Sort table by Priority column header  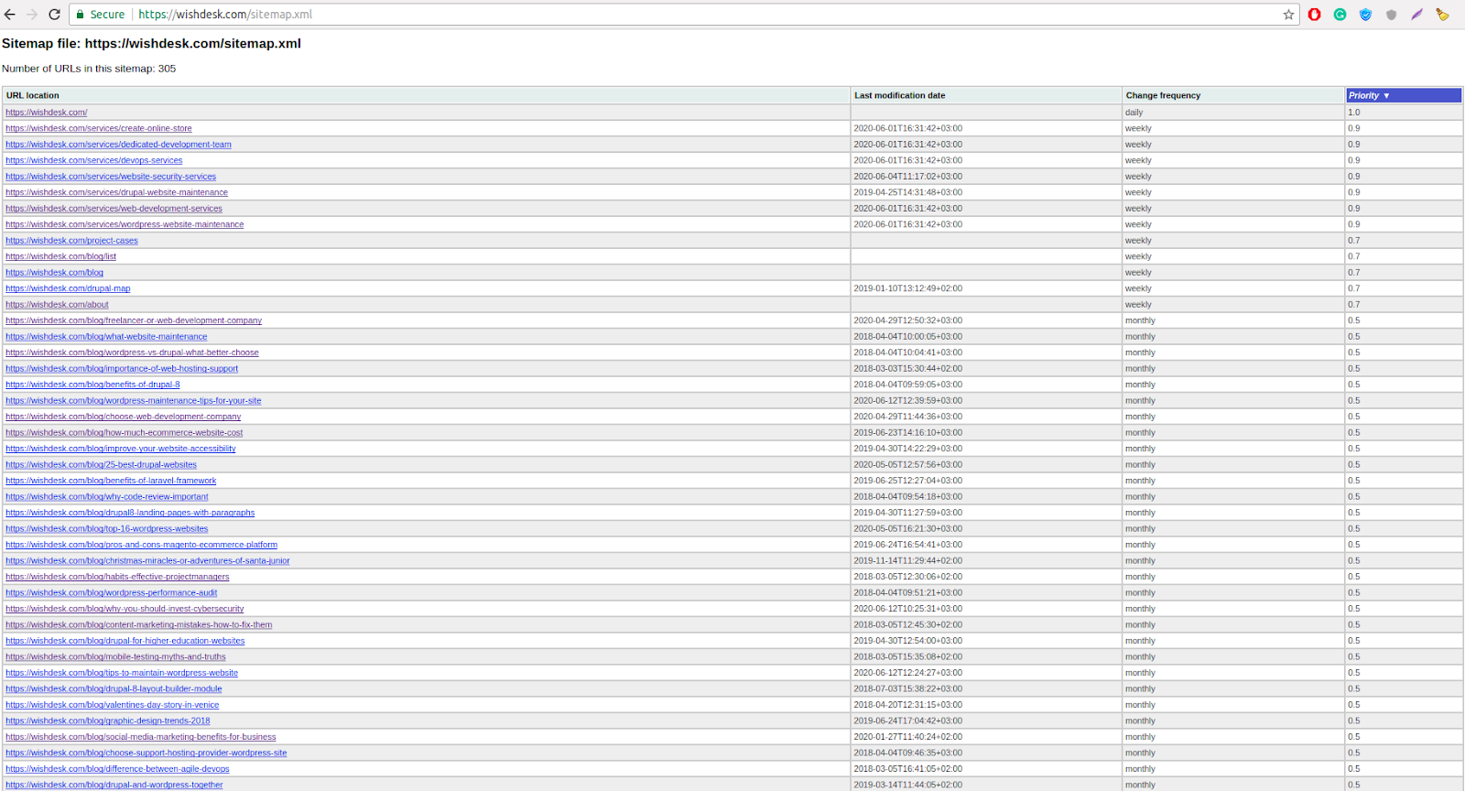(1404, 95)
